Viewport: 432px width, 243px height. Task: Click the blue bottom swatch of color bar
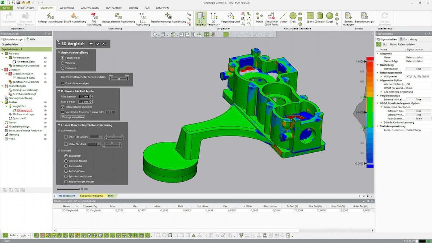click(x=370, y=166)
